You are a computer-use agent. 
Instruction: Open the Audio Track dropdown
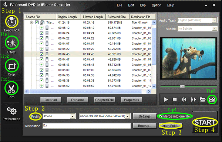pyautogui.click(x=214, y=20)
